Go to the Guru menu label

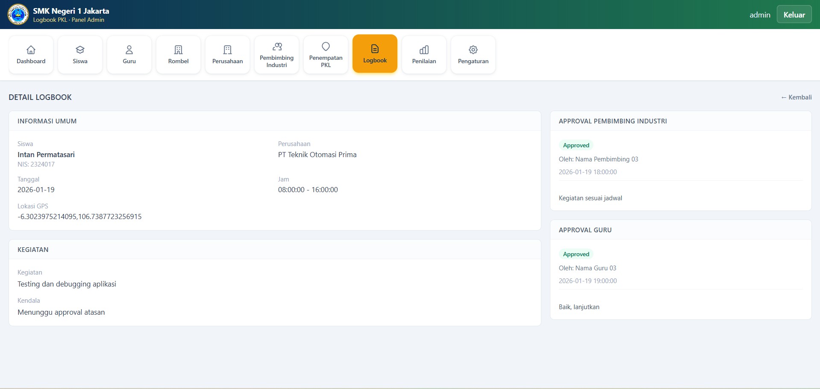[x=129, y=61]
